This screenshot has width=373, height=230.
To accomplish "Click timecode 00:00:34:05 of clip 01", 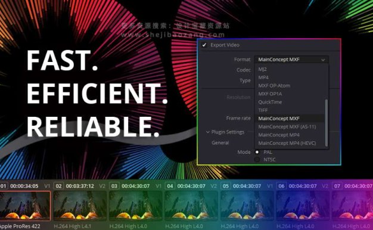I will pos(24,186).
